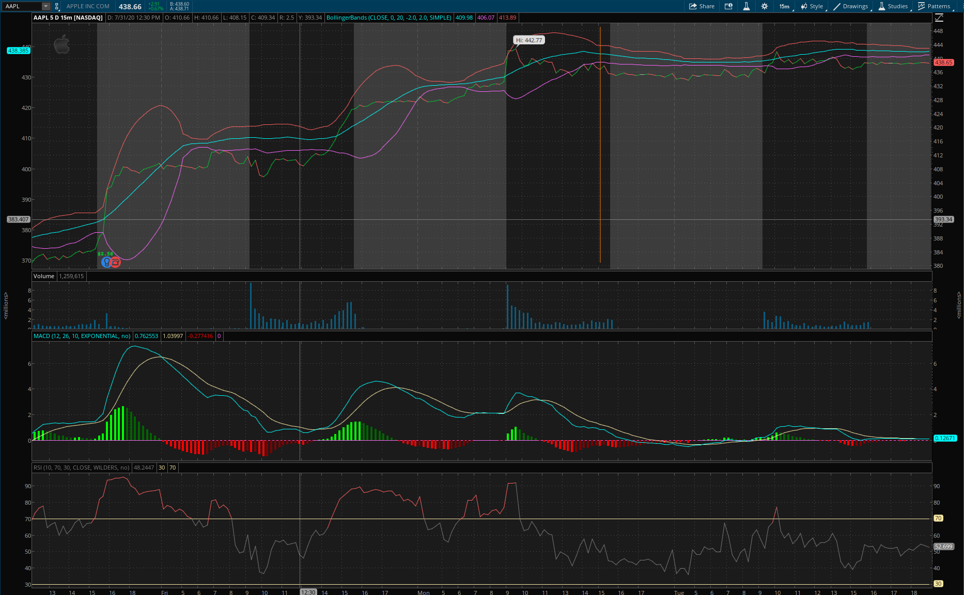Expand the Studies dropdown
This screenshot has width=964, height=595.
click(893, 6)
